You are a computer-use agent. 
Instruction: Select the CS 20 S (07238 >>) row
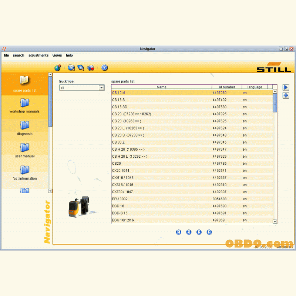pyautogui.click(x=192, y=135)
